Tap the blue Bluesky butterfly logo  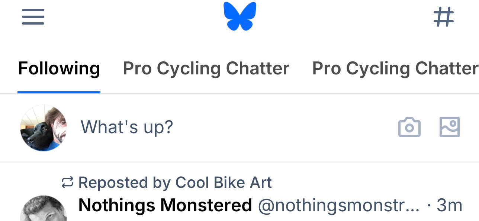coord(240,16)
